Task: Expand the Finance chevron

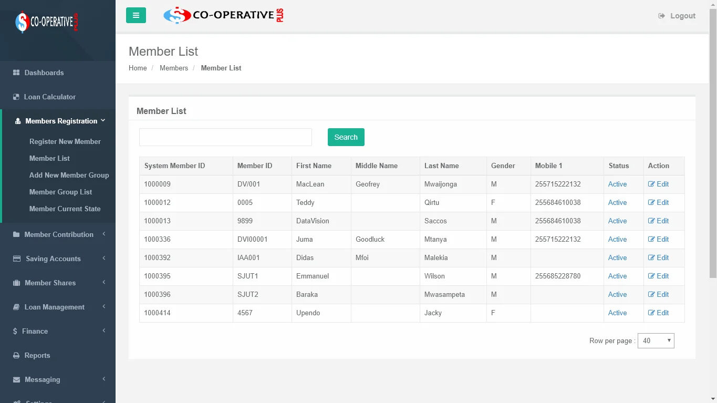Action: (104, 330)
